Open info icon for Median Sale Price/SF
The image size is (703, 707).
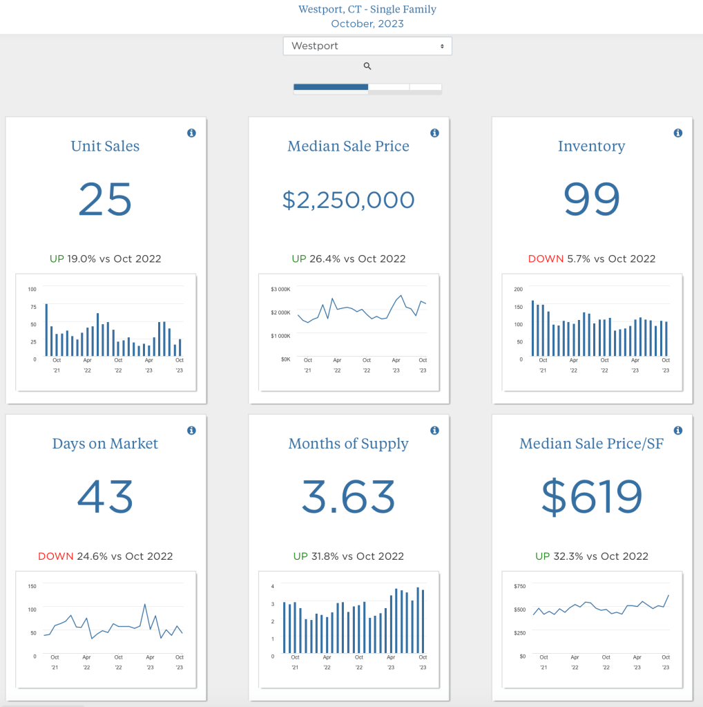[677, 431]
